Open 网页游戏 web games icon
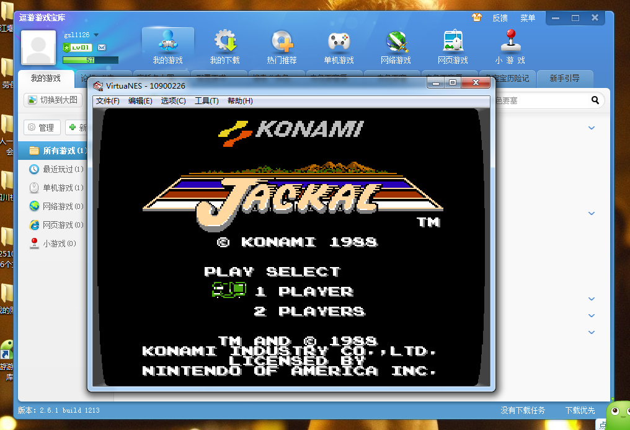 tap(453, 47)
